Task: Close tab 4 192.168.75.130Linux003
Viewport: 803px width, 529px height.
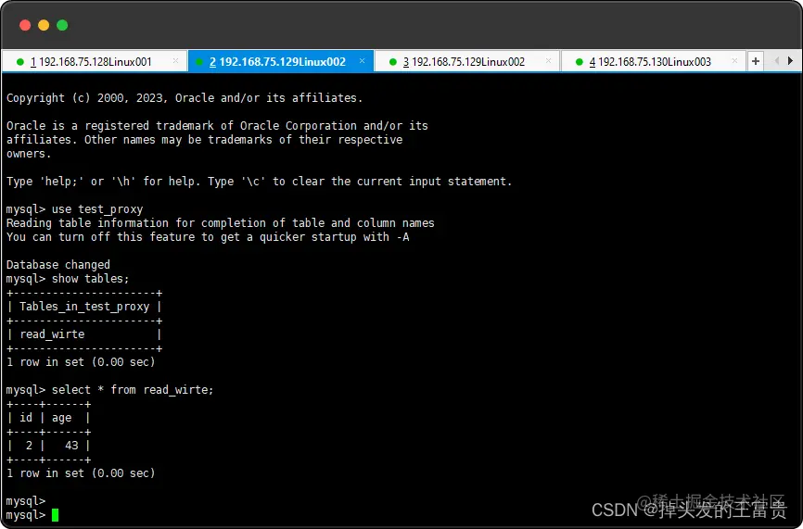Action: 735,61
